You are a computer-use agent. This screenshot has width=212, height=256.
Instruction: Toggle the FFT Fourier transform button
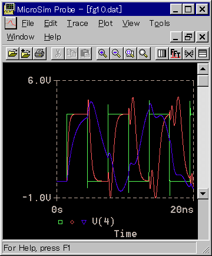coord(175,53)
